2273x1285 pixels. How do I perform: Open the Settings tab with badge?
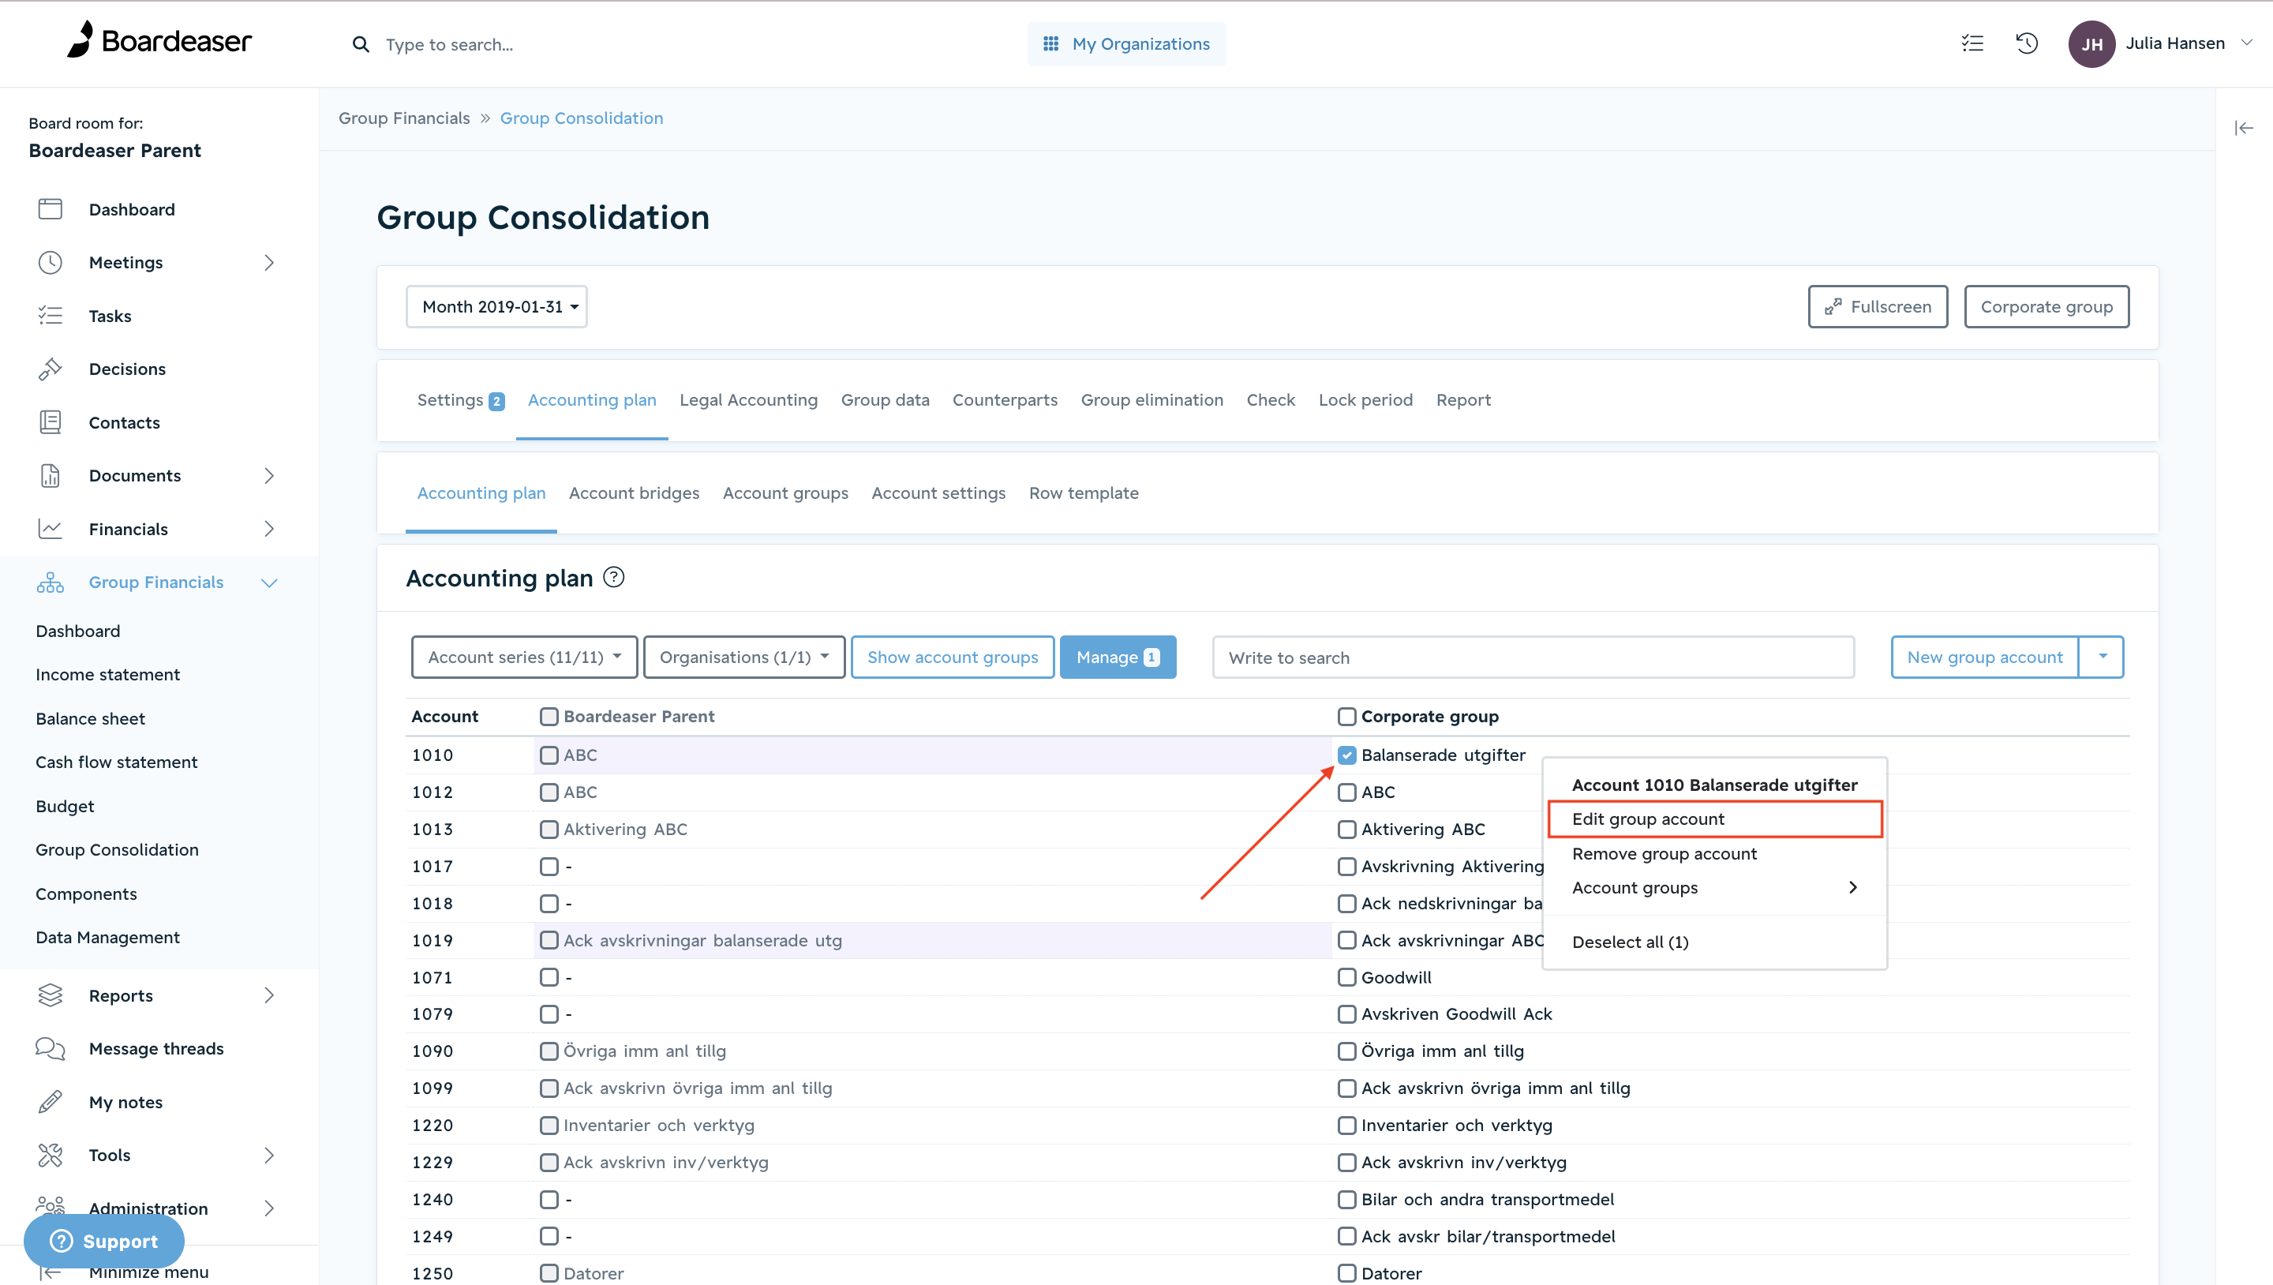click(x=459, y=400)
